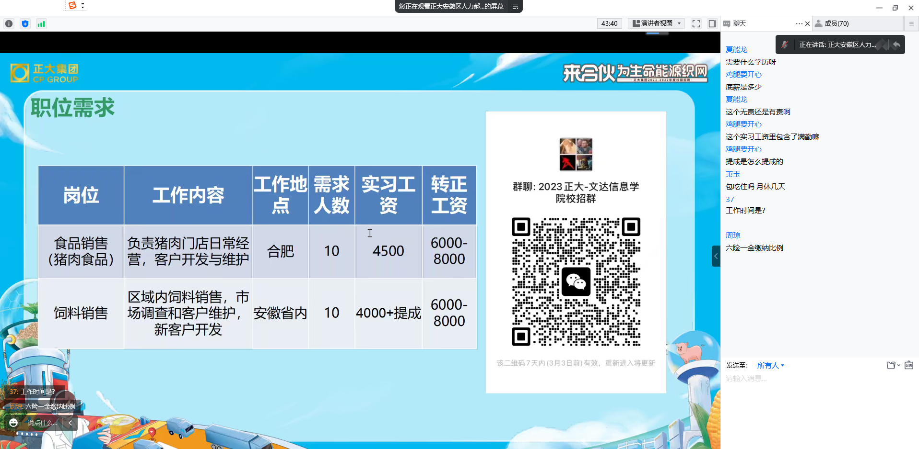
Task: Click the group chat avatar above QR code
Action: 576,154
